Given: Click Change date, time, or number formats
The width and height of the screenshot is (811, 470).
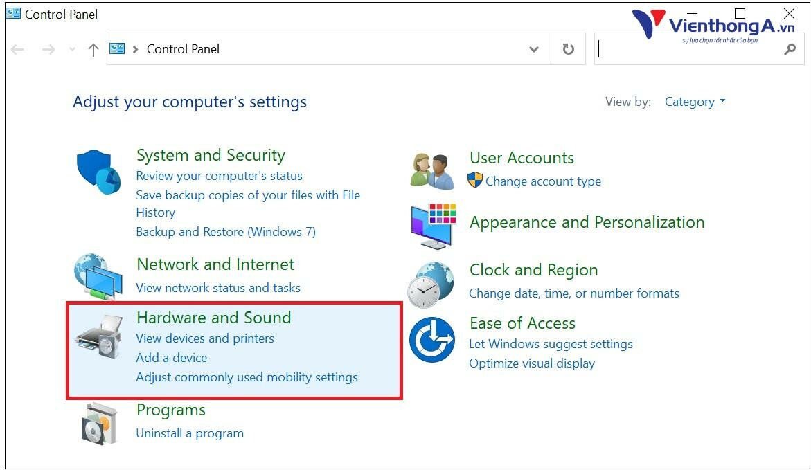Looking at the screenshot, I should (x=573, y=293).
